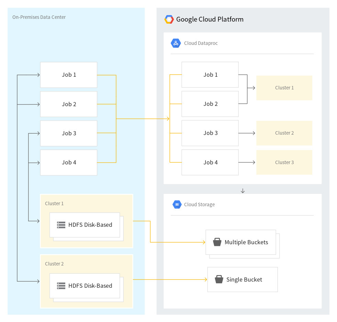Image resolution: width=337 pixels, height=322 pixels.
Task: Select Job 1 box under Cloud Dataproc
Action: click(210, 75)
